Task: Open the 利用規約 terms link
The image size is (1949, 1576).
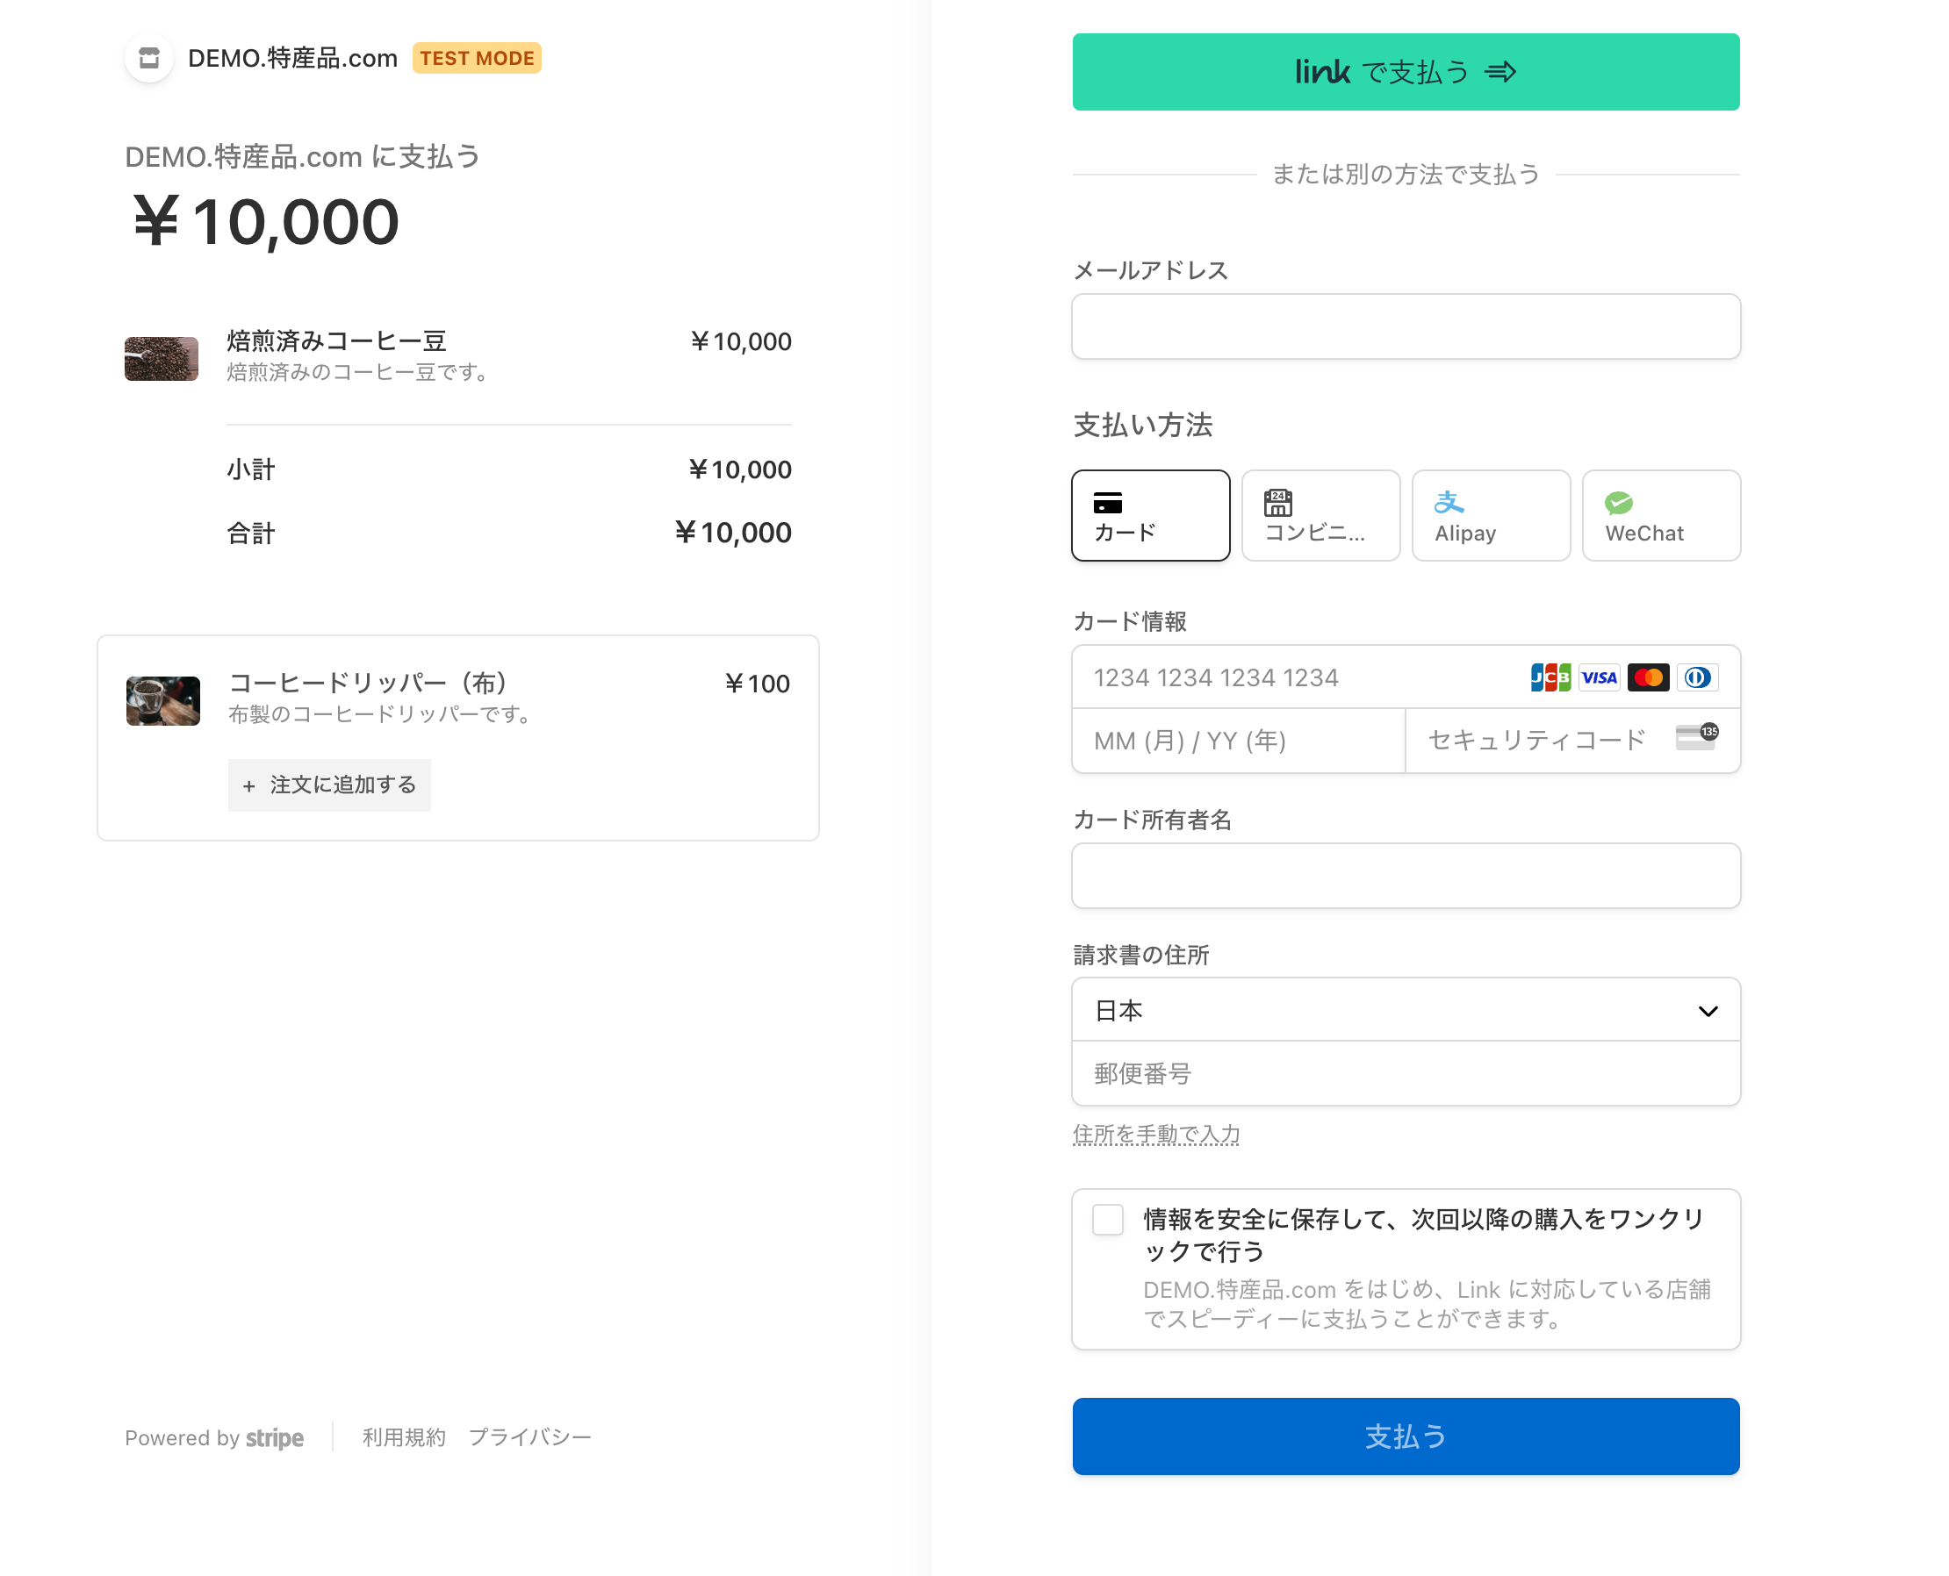Action: (x=403, y=1437)
